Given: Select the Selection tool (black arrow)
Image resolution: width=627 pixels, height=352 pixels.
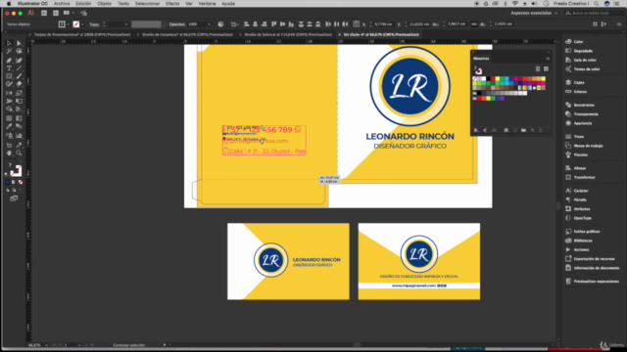Looking at the screenshot, I should (9, 43).
